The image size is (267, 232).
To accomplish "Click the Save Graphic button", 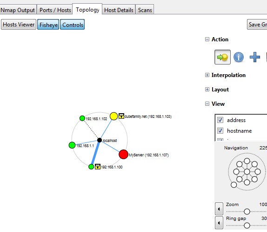I will tap(257, 25).
